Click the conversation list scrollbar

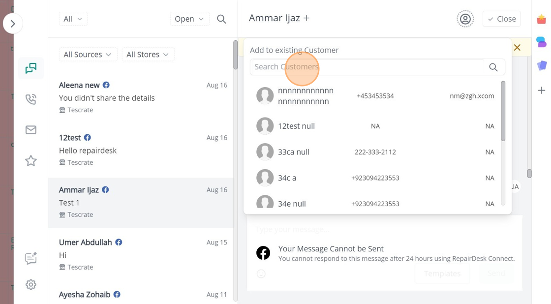coord(235,55)
